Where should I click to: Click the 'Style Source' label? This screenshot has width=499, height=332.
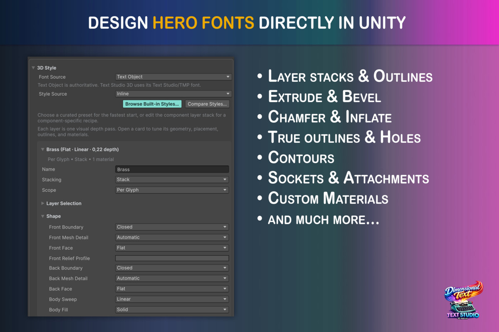[x=53, y=94]
